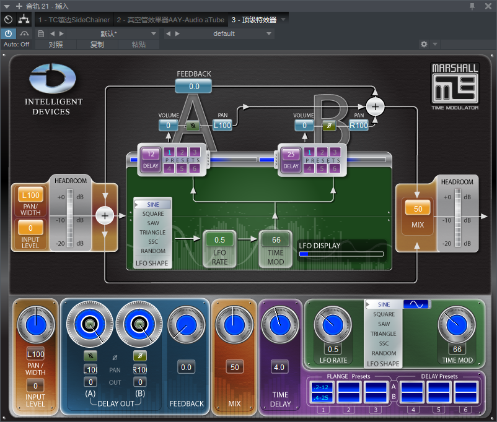This screenshot has width=497, height=422.
Task: Click the FEEDBACK 0.0 value box
Action: pyautogui.click(x=194, y=86)
